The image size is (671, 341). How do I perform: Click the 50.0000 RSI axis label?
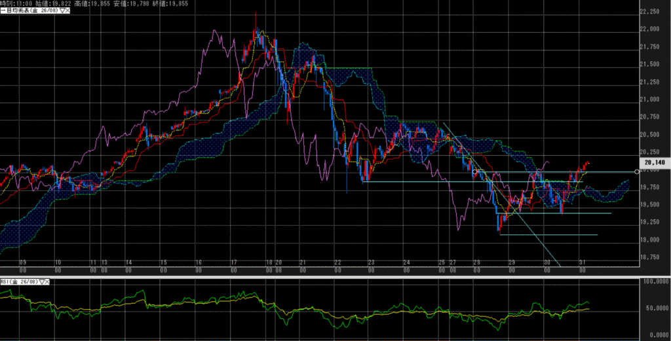tap(654, 308)
